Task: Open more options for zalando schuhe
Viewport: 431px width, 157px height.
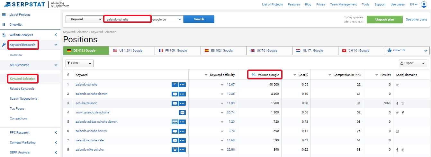Action: (x=182, y=85)
